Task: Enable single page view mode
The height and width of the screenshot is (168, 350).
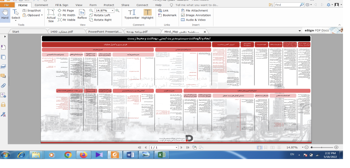Action: point(259,147)
